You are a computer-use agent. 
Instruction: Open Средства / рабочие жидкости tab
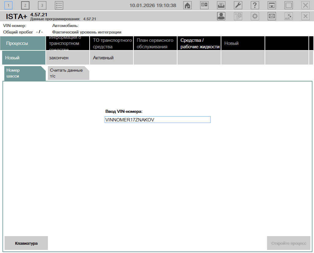point(200,43)
